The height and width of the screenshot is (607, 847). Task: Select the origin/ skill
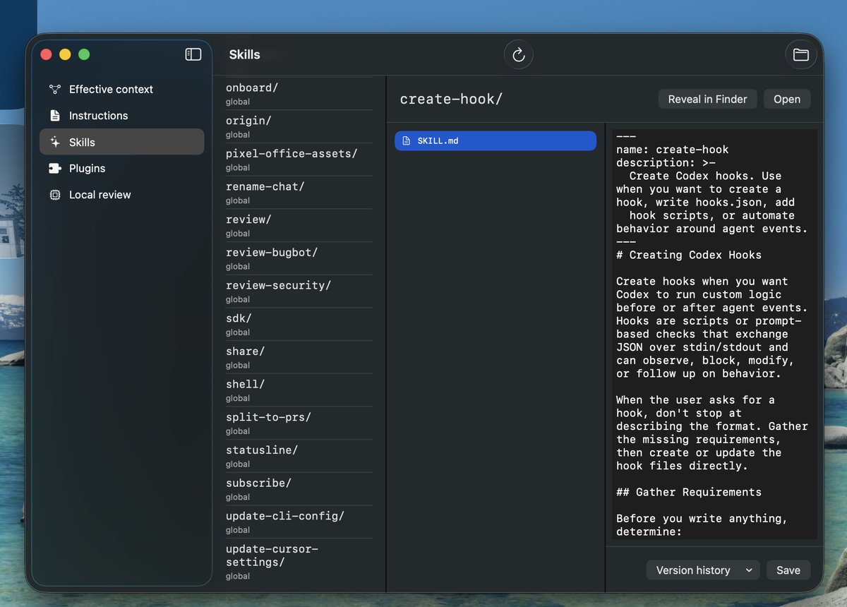point(299,127)
